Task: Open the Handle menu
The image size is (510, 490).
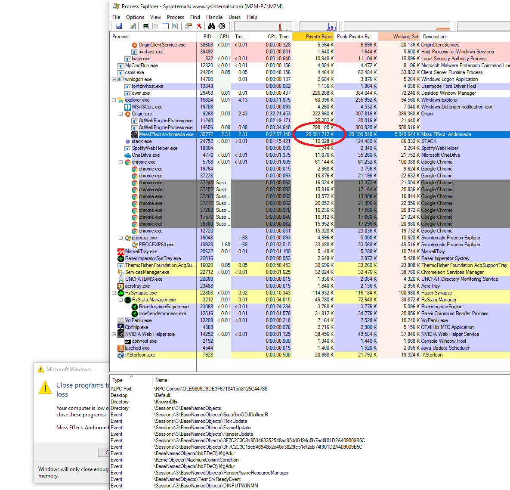Action: 214,17
